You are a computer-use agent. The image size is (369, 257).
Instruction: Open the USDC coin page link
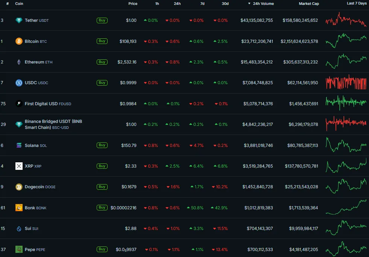point(36,83)
